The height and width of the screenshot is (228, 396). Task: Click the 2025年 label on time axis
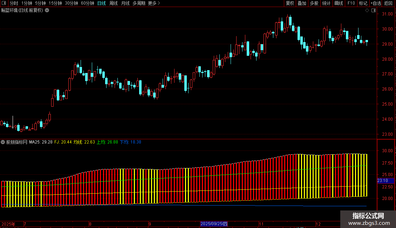click(x=8, y=224)
